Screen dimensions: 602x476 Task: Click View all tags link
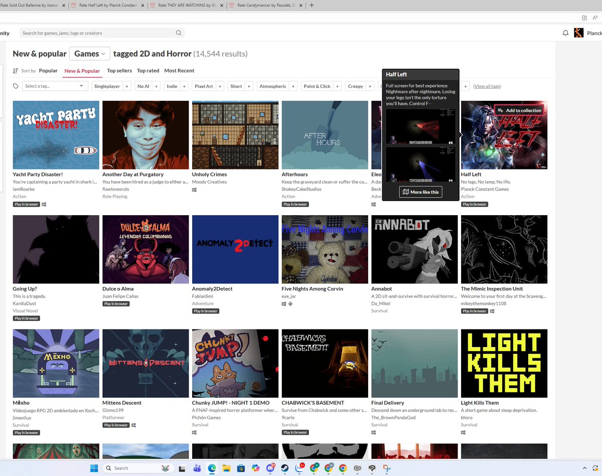(x=487, y=86)
